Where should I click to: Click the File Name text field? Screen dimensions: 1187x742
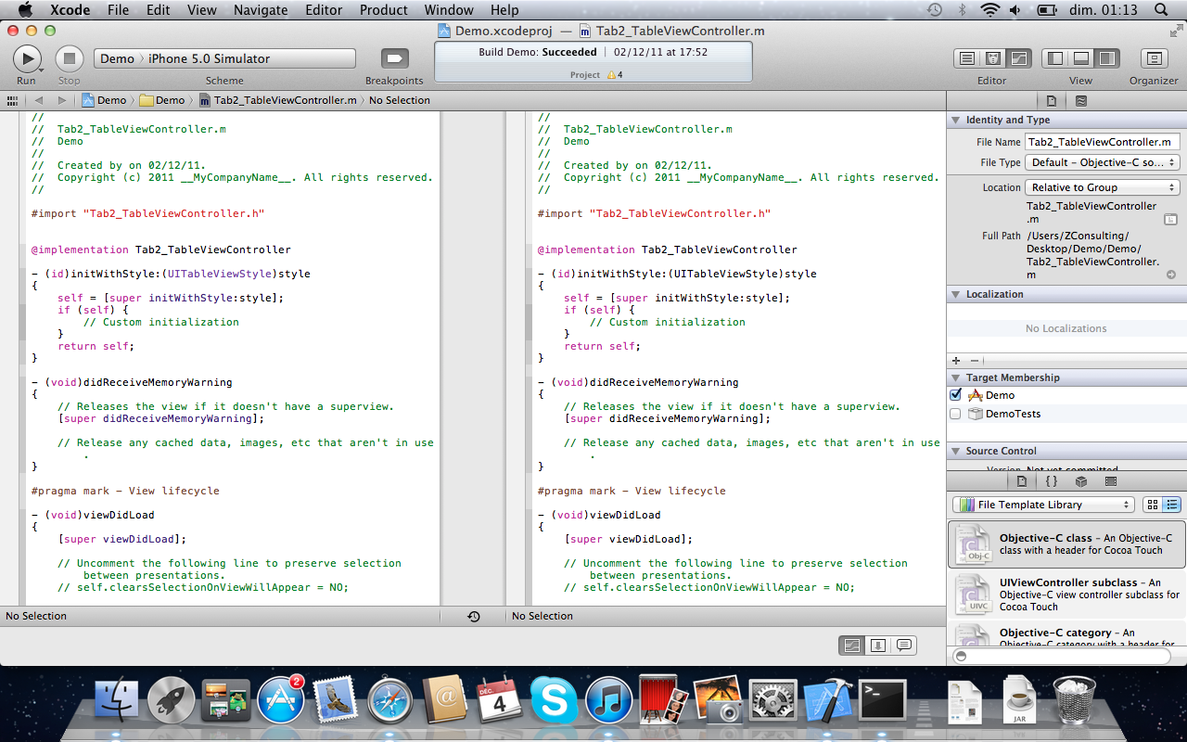coord(1102,142)
